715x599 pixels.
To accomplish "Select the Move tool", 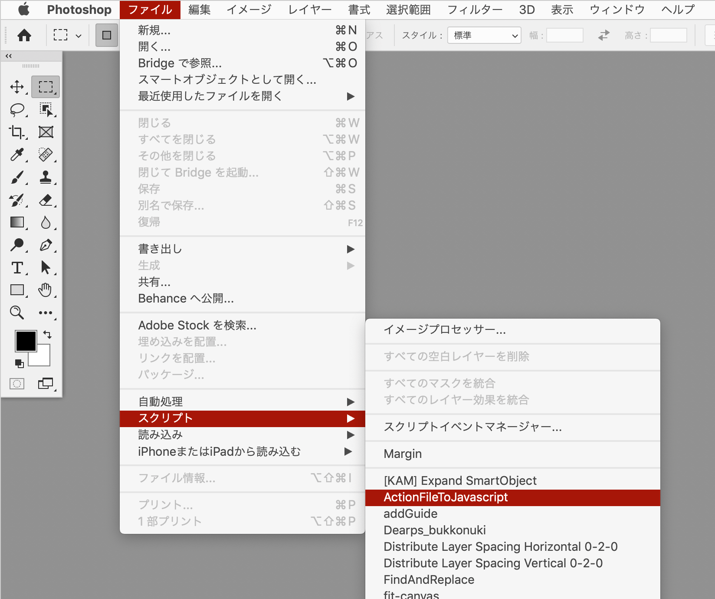I will (17, 87).
